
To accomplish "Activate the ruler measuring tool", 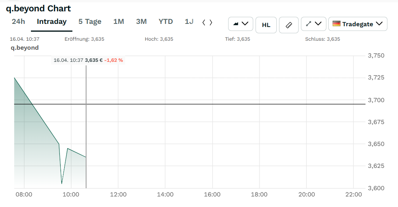I will point(289,25).
